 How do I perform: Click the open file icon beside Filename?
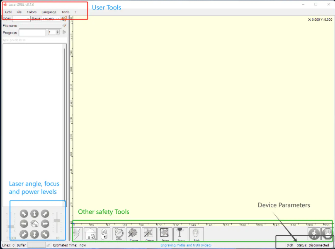[64, 26]
